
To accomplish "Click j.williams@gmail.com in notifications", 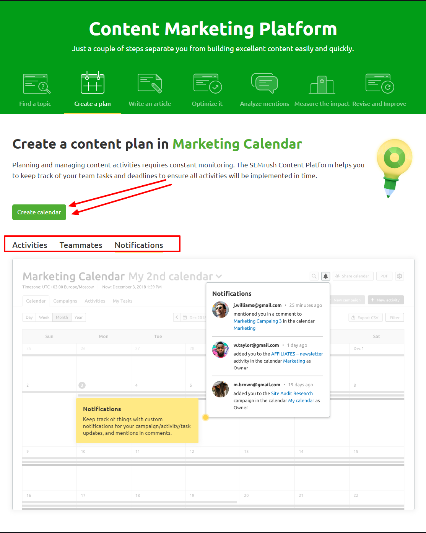I will point(257,305).
